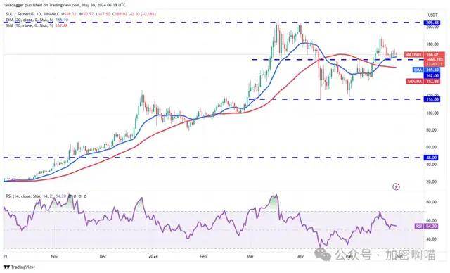
Task: Click the Feb label on time axis
Action: (x=203, y=256)
